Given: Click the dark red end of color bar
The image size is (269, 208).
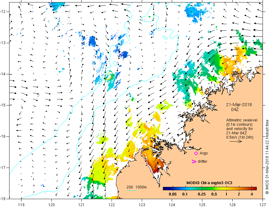Looking at the screenshot, I should 255,189.
